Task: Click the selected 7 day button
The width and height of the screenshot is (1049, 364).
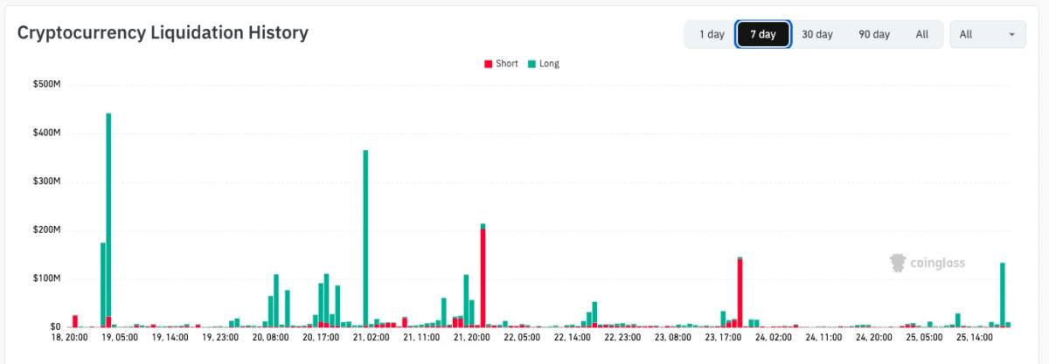Action: click(x=763, y=34)
